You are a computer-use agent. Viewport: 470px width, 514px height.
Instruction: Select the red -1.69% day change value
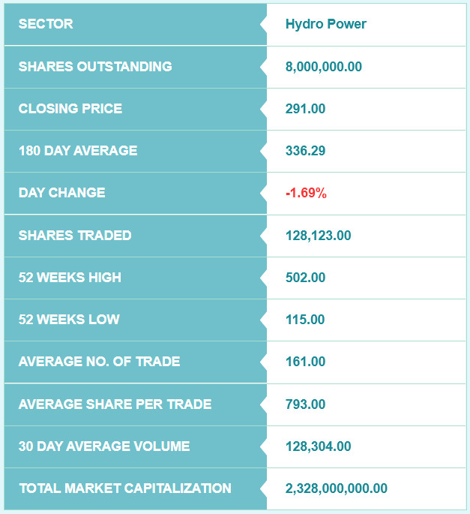[306, 193]
